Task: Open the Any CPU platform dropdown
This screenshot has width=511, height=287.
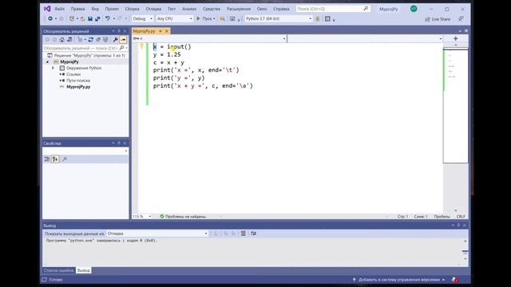Action: [x=175, y=19]
